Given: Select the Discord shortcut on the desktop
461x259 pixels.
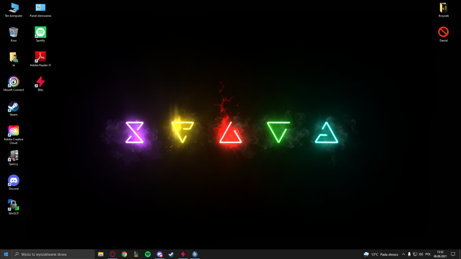Looking at the screenshot, I should click(13, 183).
